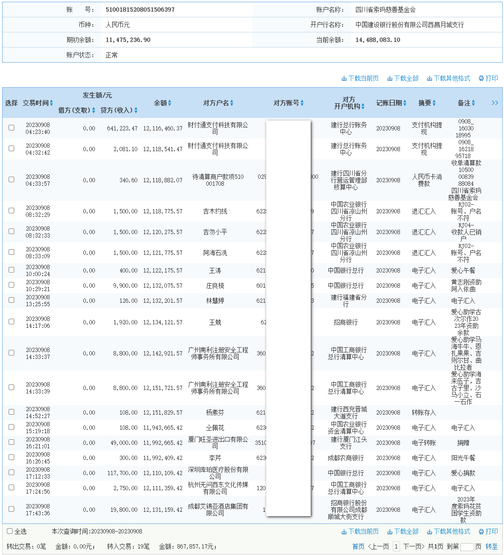
Task: Click the 选择 column header
Action: 11,103
